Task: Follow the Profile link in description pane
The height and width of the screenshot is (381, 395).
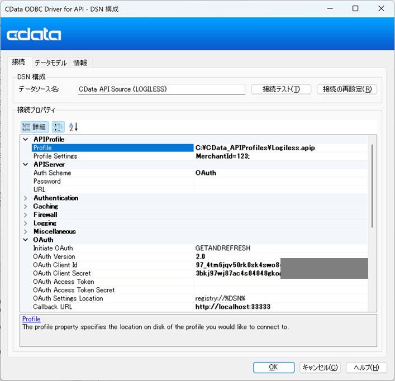Action: point(31,319)
